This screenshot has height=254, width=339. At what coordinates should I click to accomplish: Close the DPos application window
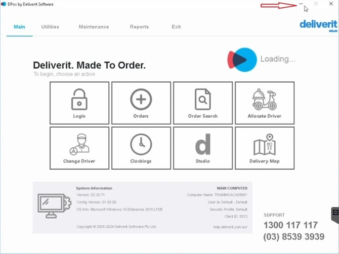pyautogui.click(x=331, y=4)
